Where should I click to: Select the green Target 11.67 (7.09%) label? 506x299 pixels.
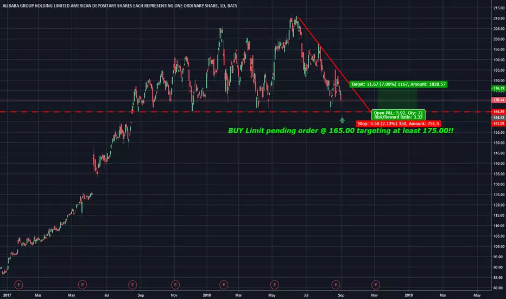(x=398, y=84)
